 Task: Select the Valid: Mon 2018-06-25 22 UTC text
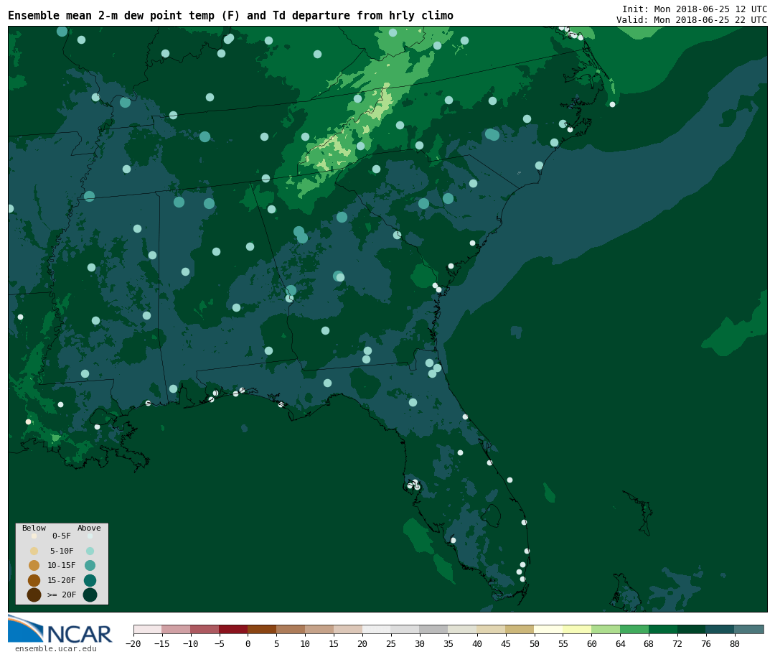tap(691, 20)
